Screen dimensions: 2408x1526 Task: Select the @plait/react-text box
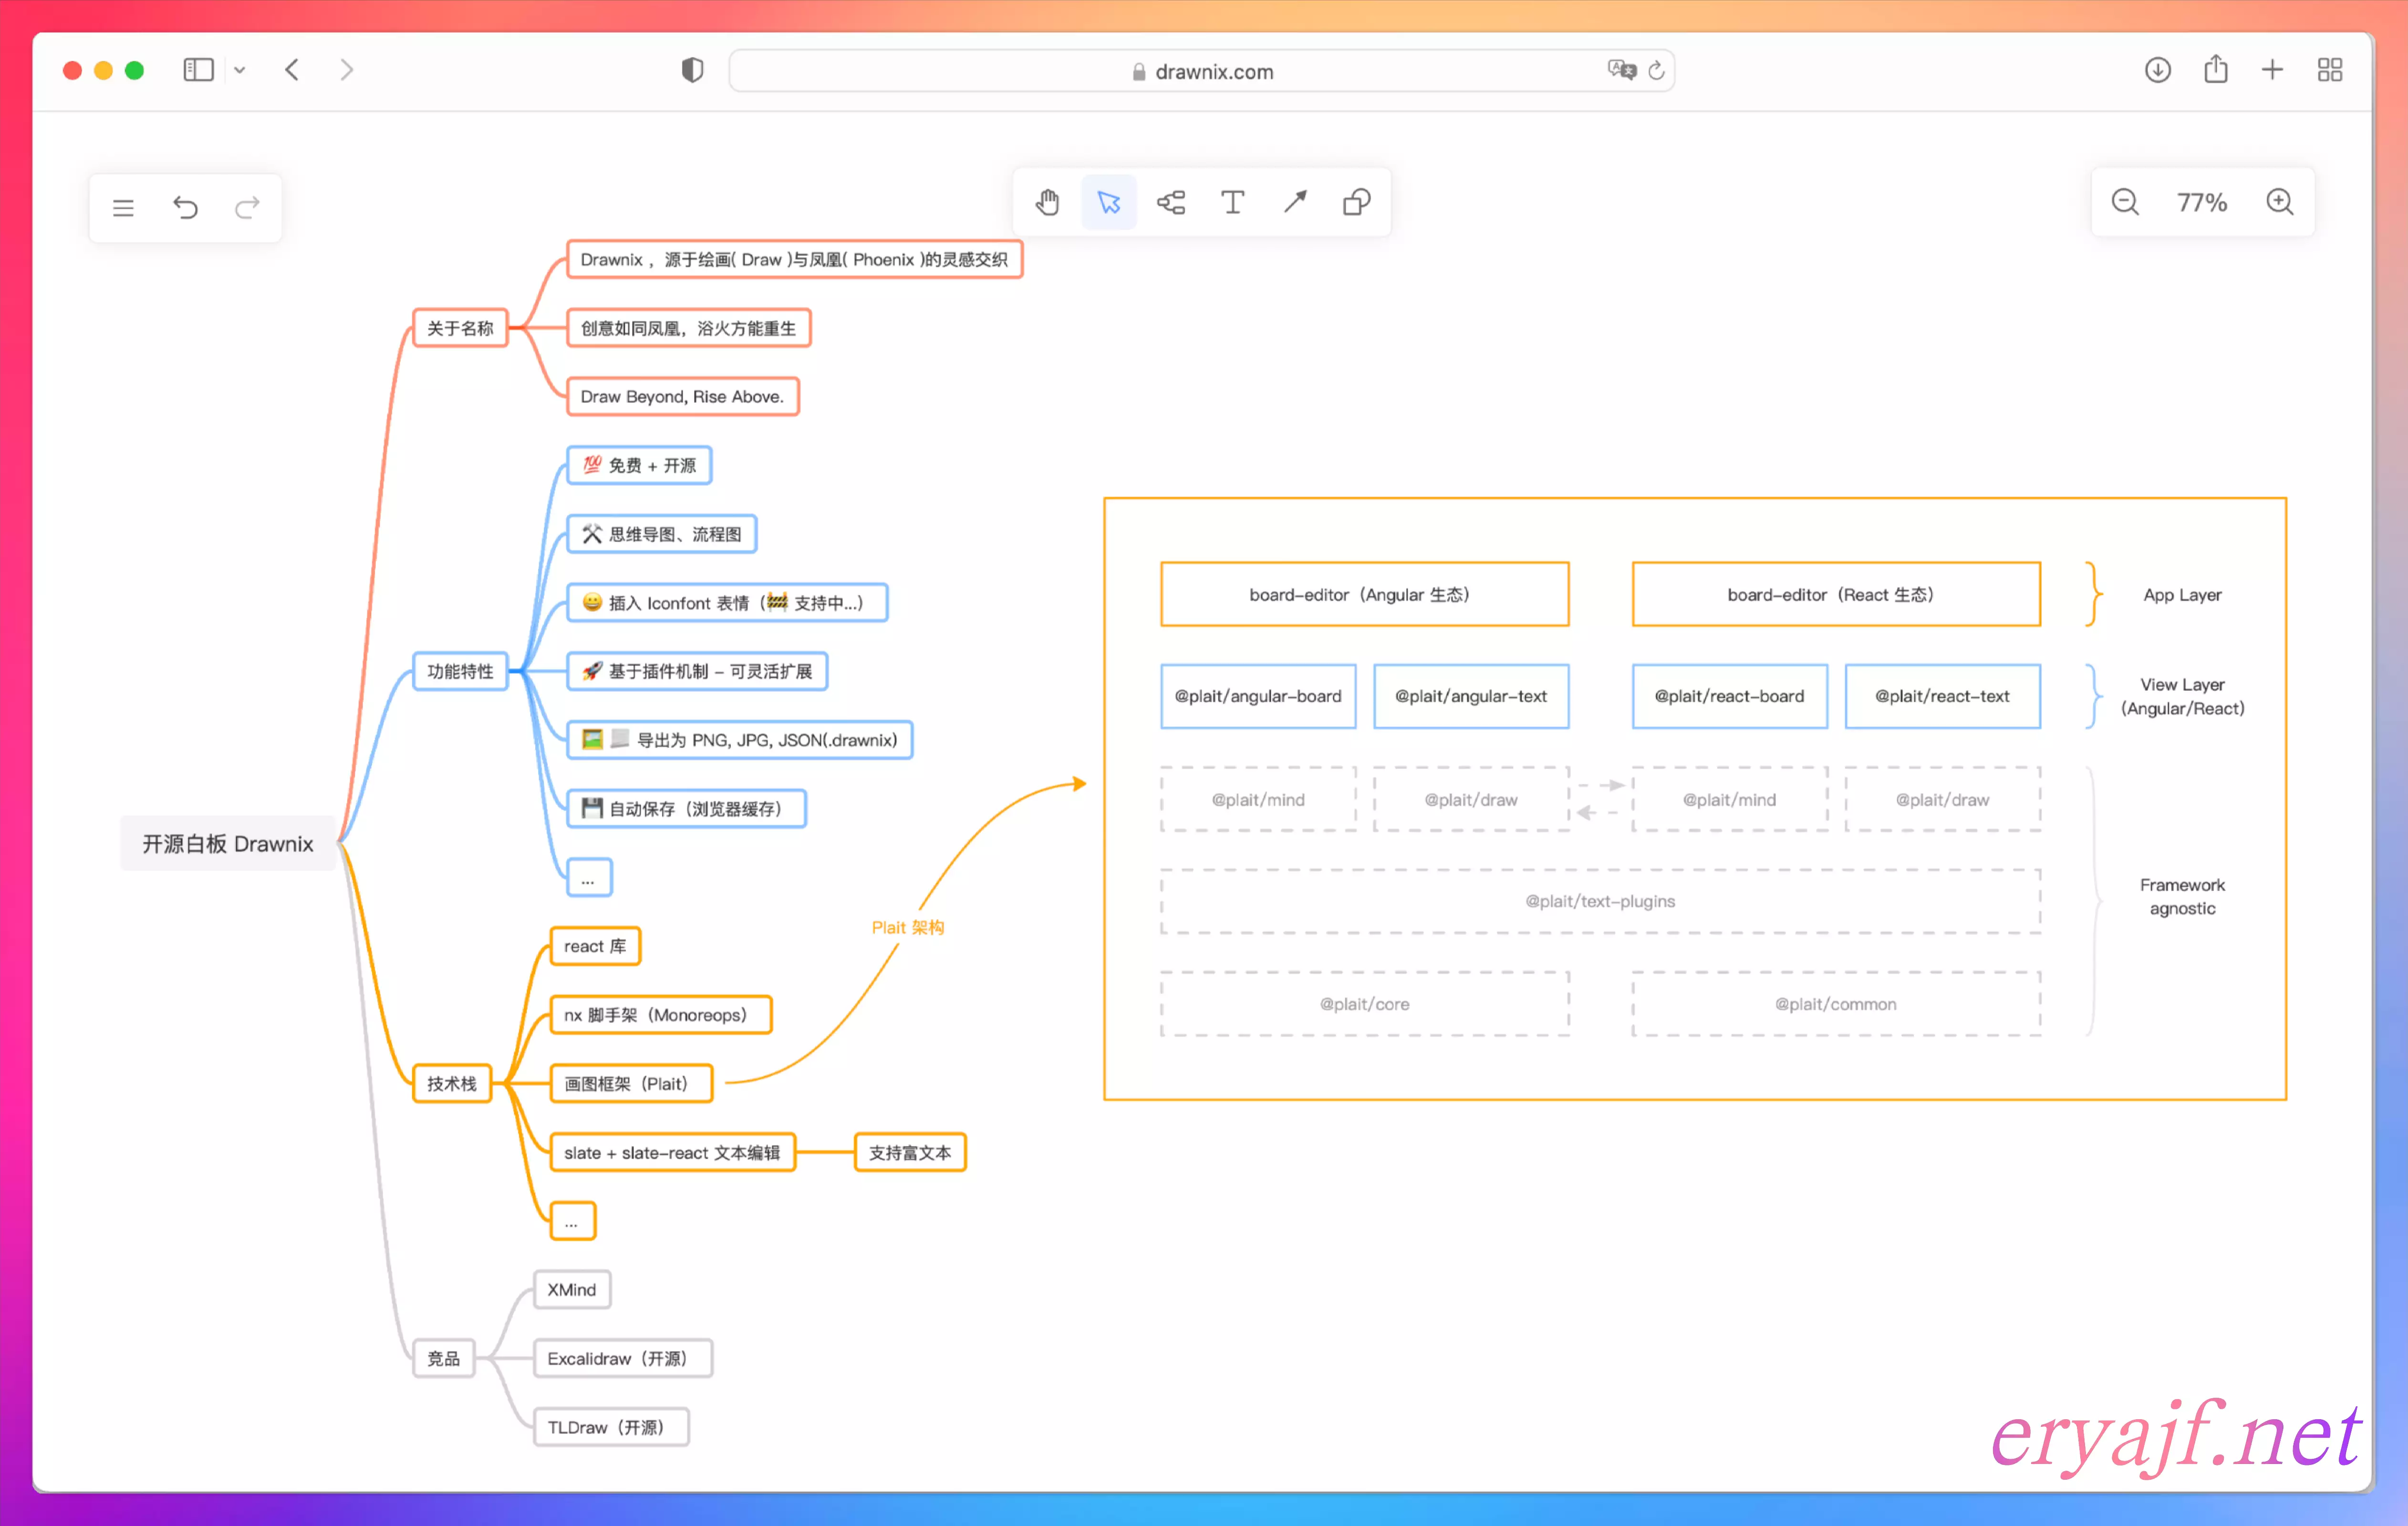pyautogui.click(x=1943, y=697)
